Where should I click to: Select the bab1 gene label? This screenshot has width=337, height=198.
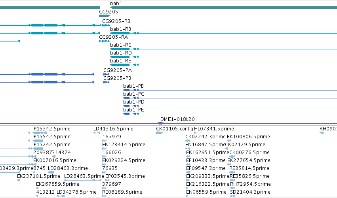tap(116, 4)
